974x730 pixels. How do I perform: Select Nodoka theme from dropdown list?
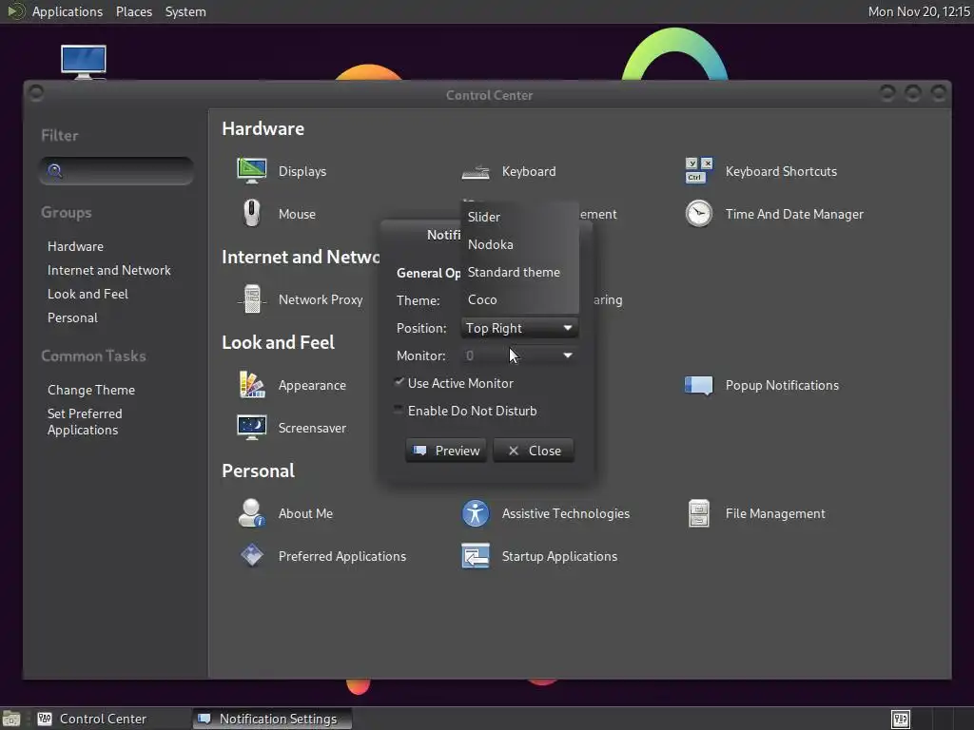[519, 244]
